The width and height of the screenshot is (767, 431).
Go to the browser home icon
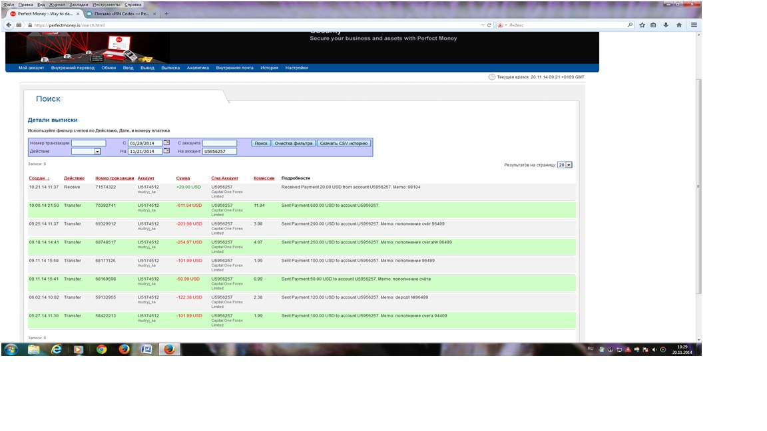[679, 25]
